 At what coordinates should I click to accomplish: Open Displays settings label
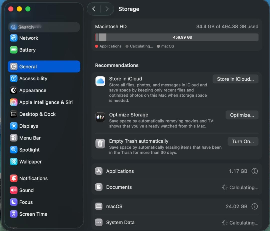click(28, 126)
